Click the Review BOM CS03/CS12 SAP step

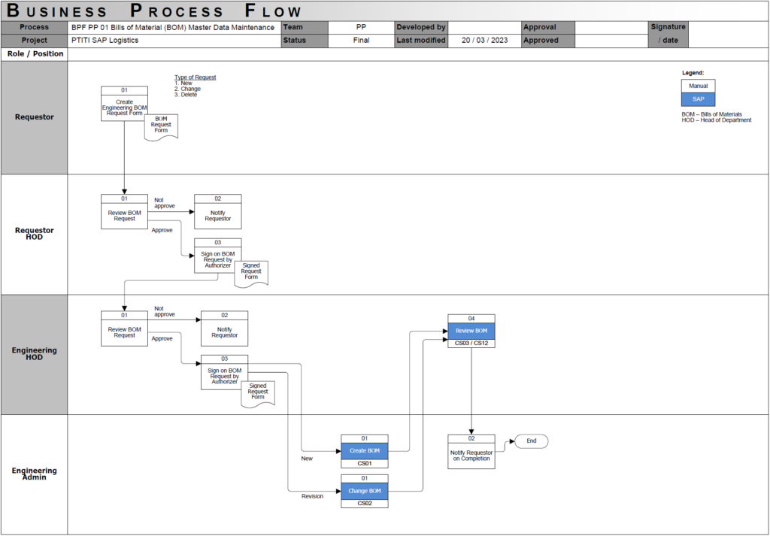point(471,330)
